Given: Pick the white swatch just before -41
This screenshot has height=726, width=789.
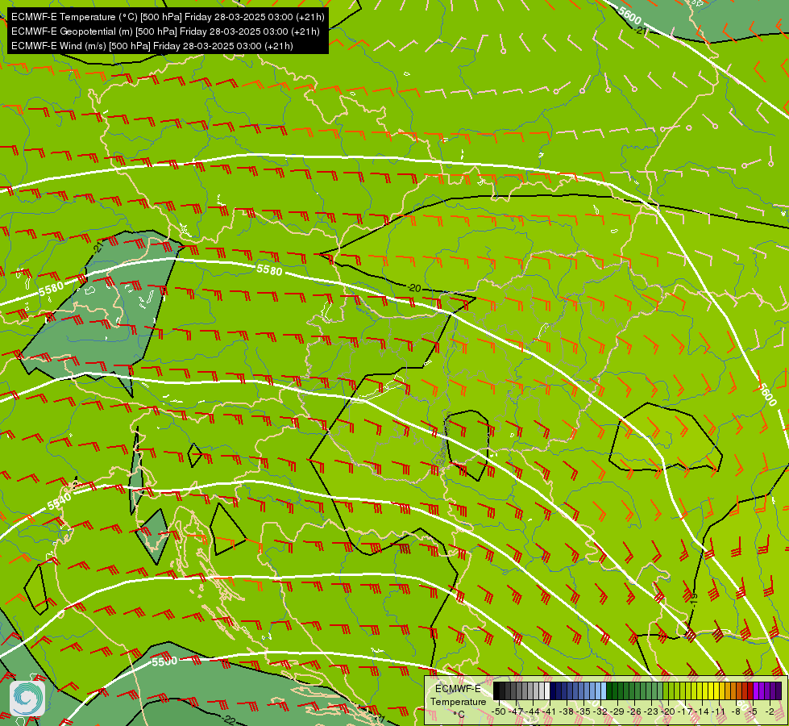Looking at the screenshot, I should coord(547,691).
